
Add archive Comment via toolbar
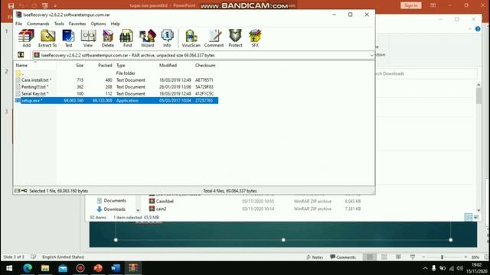[x=214, y=38]
